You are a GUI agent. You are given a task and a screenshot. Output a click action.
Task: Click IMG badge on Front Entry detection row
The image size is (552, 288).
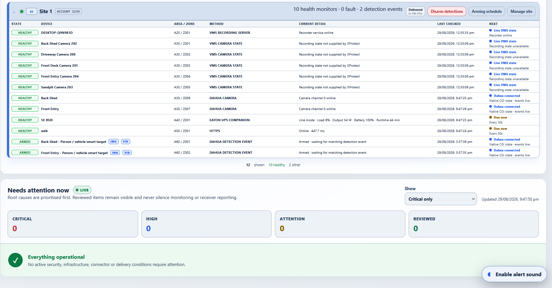tap(115, 152)
